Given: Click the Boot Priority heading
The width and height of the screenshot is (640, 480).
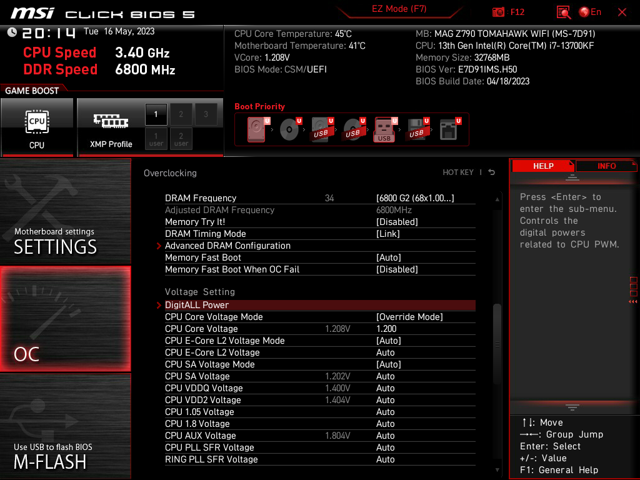Looking at the screenshot, I should pyautogui.click(x=259, y=106).
